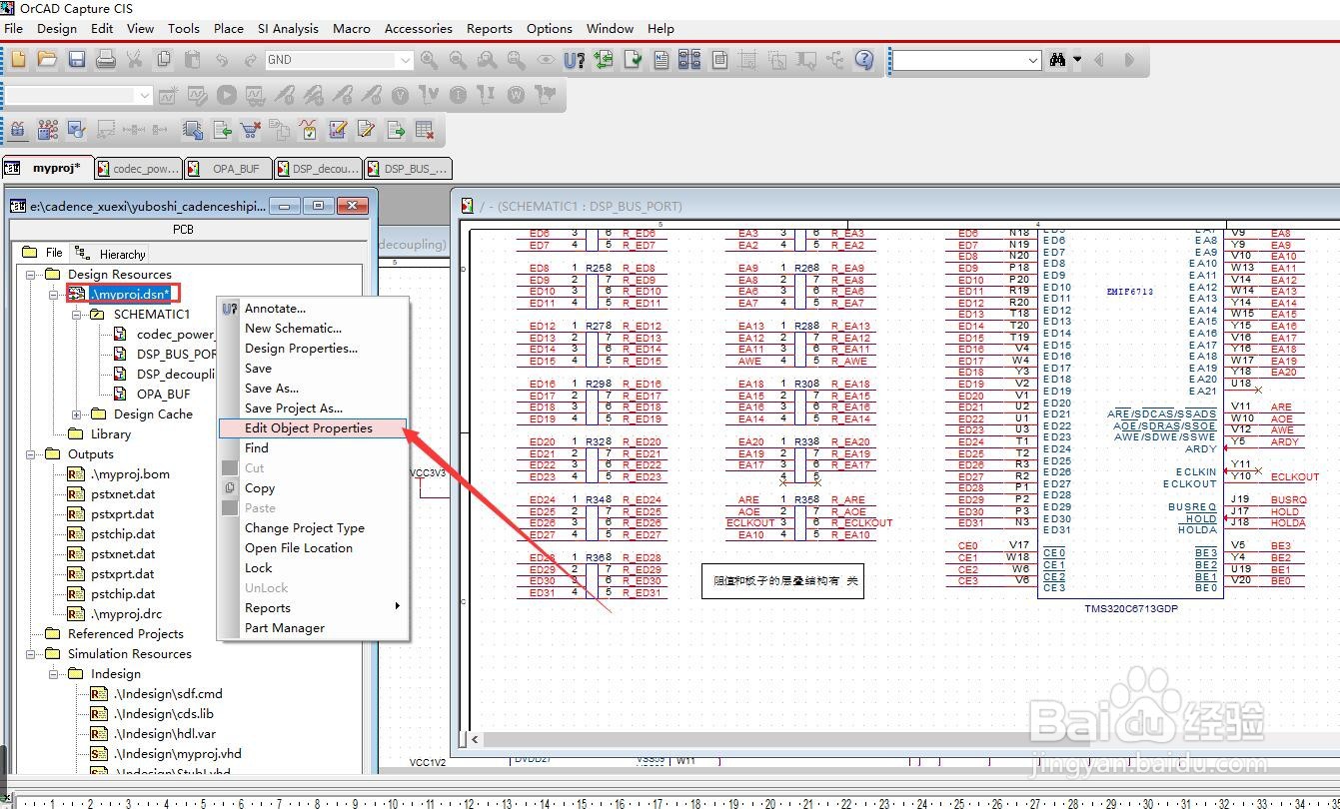Collapse the Simulation Resources node
1340x809 pixels.
(31, 654)
